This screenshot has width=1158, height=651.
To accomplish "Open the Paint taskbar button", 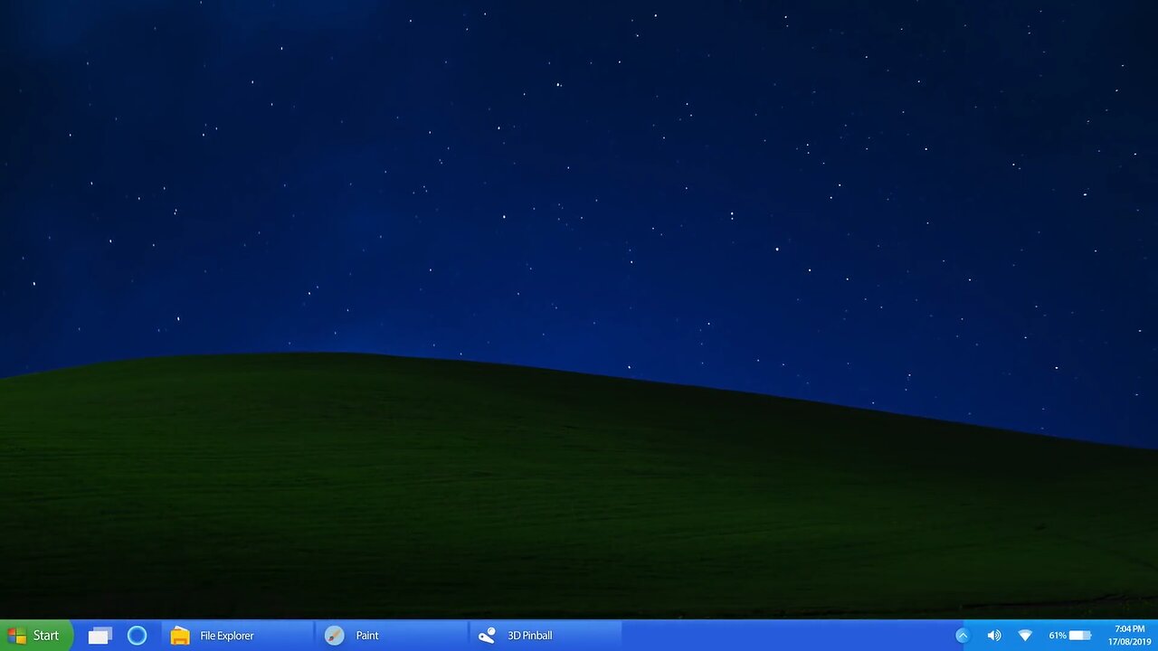I will point(392,636).
